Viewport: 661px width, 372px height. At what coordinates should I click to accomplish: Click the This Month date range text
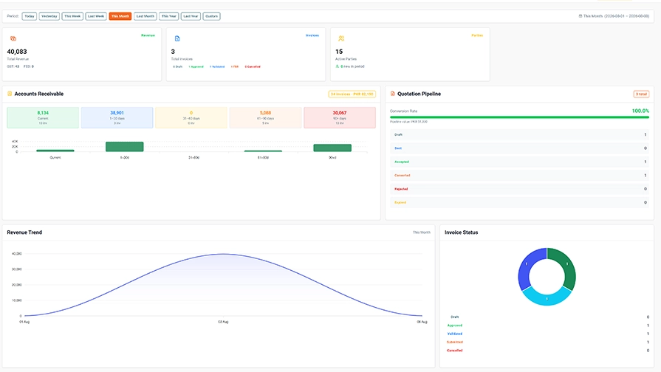(616, 16)
